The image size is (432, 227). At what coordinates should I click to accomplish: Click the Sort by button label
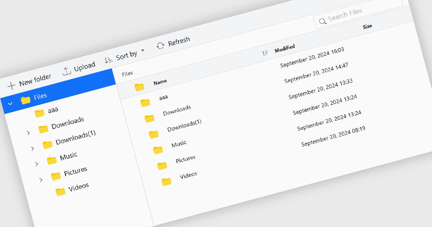[x=127, y=56]
